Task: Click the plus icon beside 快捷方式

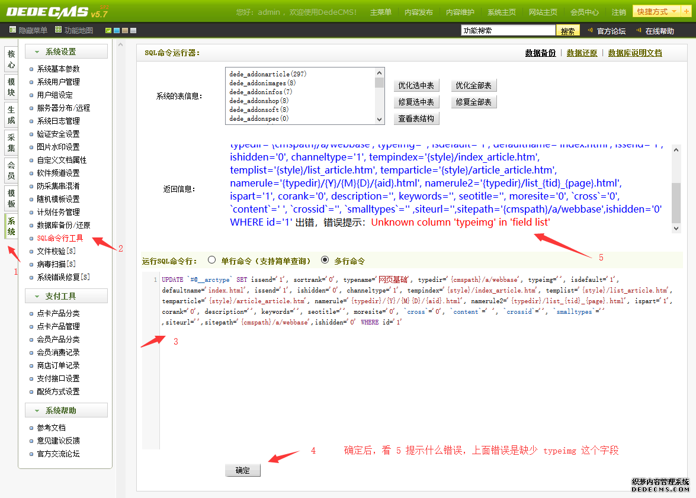Action: (685, 11)
